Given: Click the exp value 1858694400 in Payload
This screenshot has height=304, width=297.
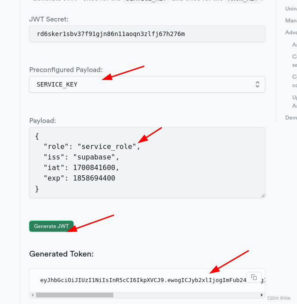Looking at the screenshot, I should point(94,178).
